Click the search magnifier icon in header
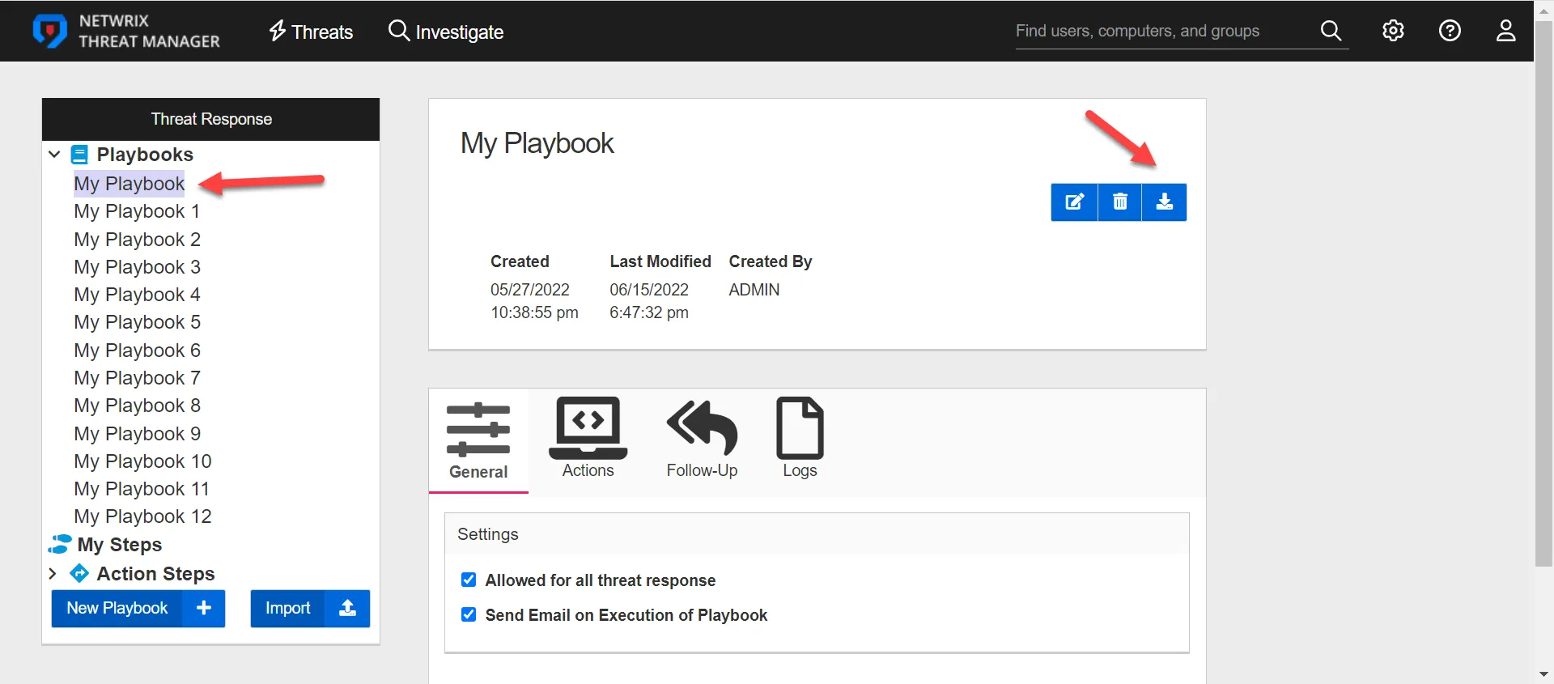 click(1331, 31)
